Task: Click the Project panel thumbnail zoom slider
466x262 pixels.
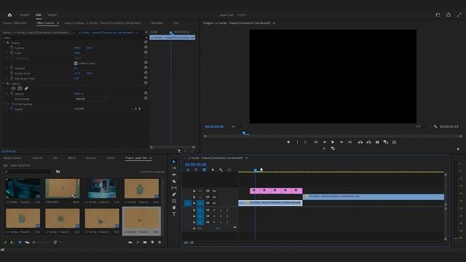Action: click(41, 242)
